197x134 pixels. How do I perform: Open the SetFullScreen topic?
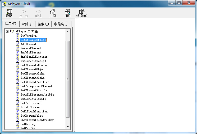pos(31,103)
